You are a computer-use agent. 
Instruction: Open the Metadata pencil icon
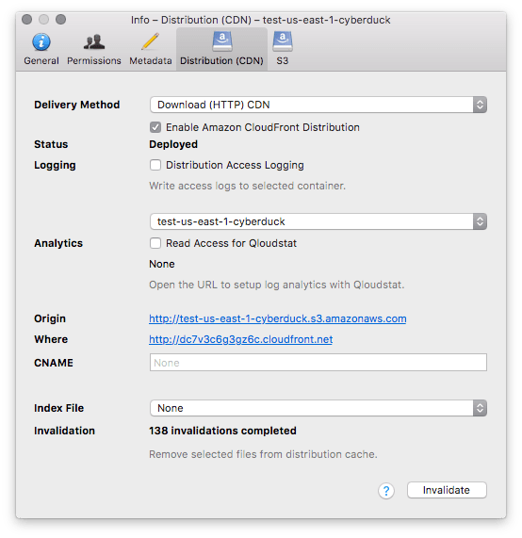pyautogui.click(x=151, y=41)
